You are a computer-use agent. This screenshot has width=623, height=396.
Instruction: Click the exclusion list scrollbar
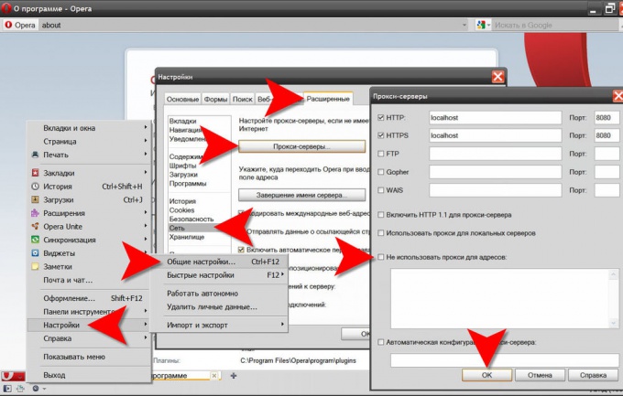click(614, 298)
